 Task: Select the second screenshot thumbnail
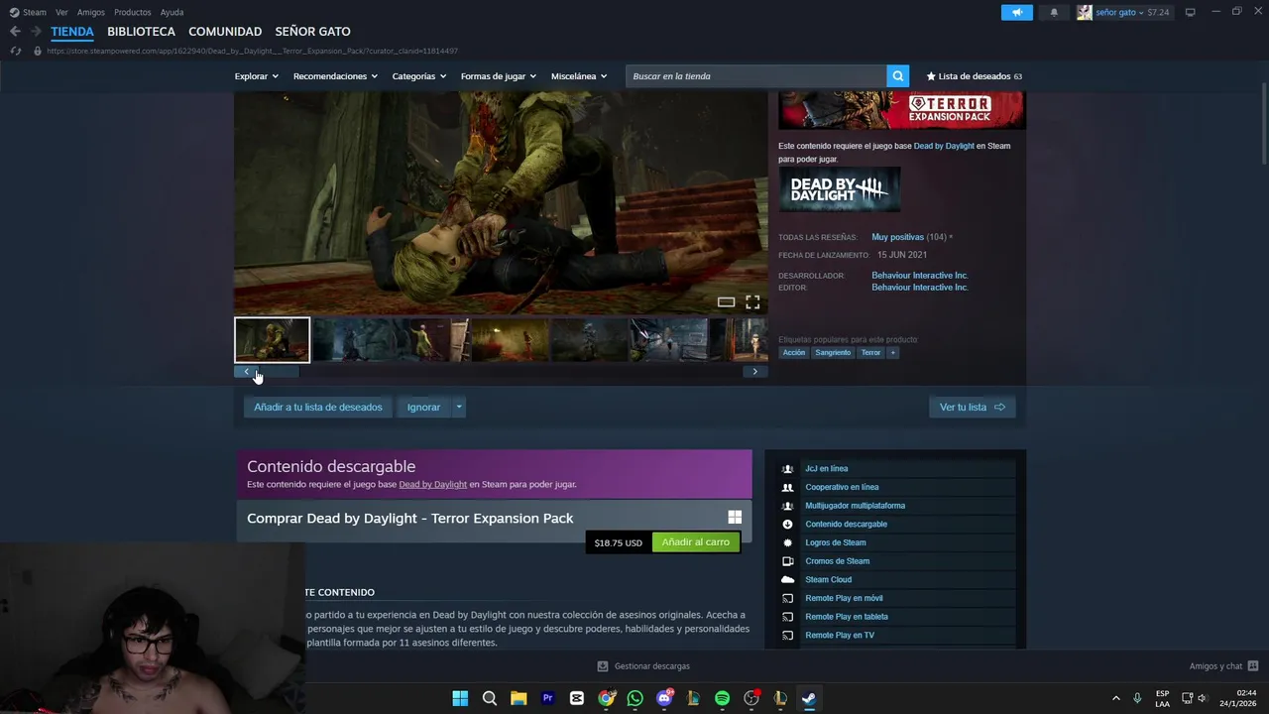(x=352, y=340)
